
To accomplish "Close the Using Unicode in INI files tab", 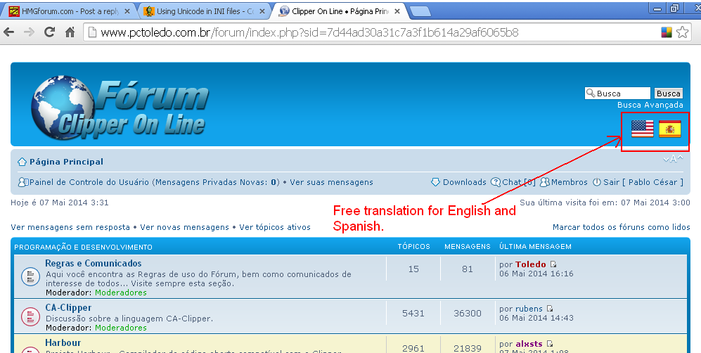I will (262, 12).
